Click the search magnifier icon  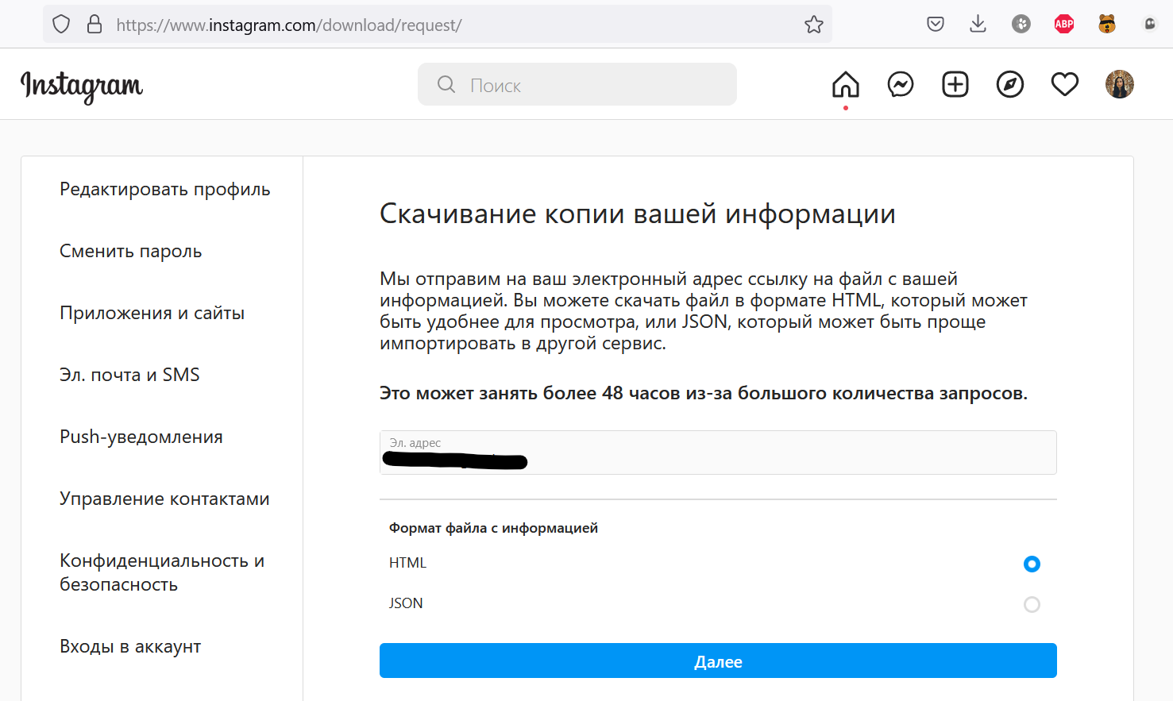click(x=446, y=84)
